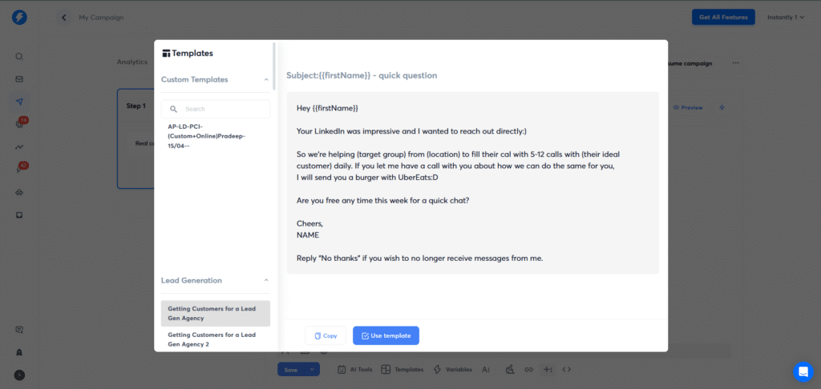Click the rocket icon in sidebar
821x389 pixels.
[19, 352]
